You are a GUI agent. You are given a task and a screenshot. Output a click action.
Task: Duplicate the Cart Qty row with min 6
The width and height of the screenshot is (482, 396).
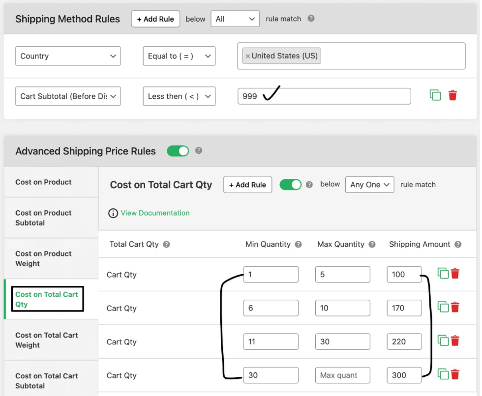point(443,307)
